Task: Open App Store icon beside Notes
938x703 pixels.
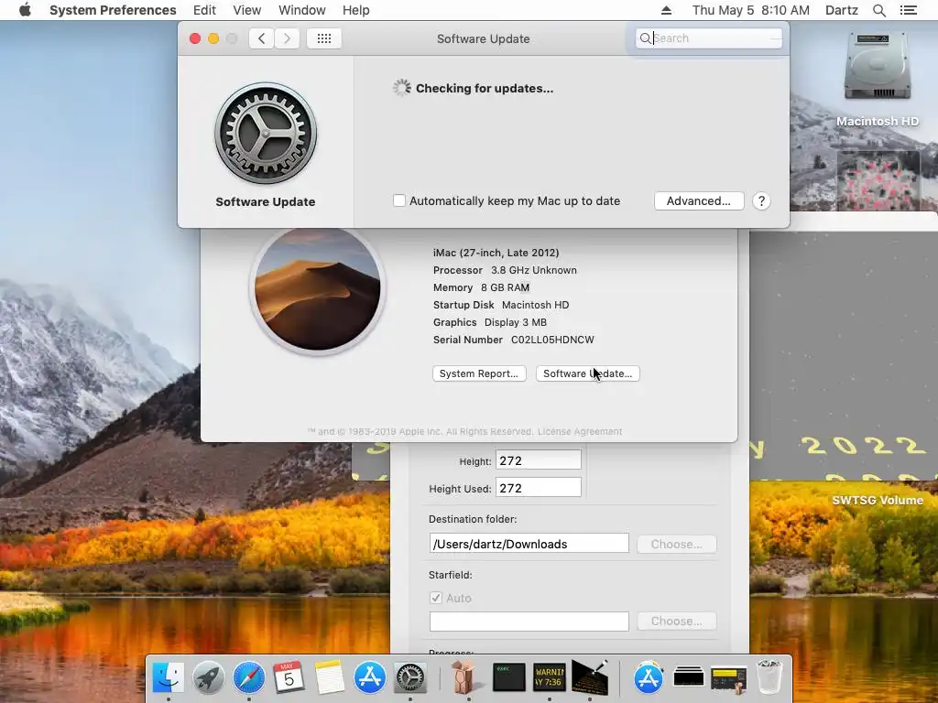Action: click(x=370, y=677)
